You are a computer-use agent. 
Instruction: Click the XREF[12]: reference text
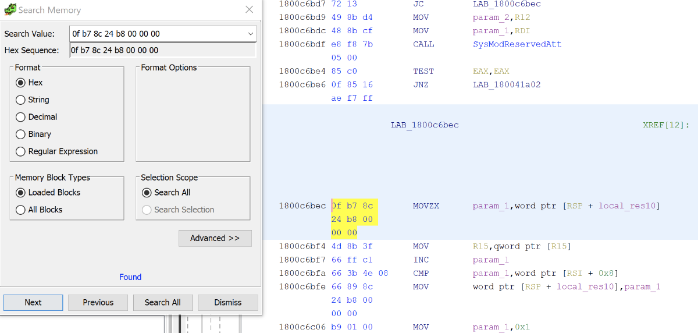click(x=666, y=125)
